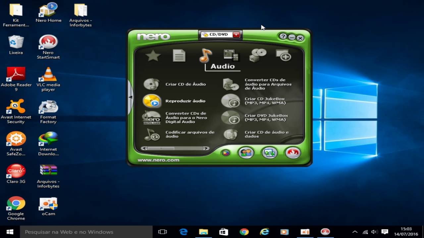Open File Explorer from the taskbar
Viewport: 424px width, 238px height.
click(x=203, y=232)
